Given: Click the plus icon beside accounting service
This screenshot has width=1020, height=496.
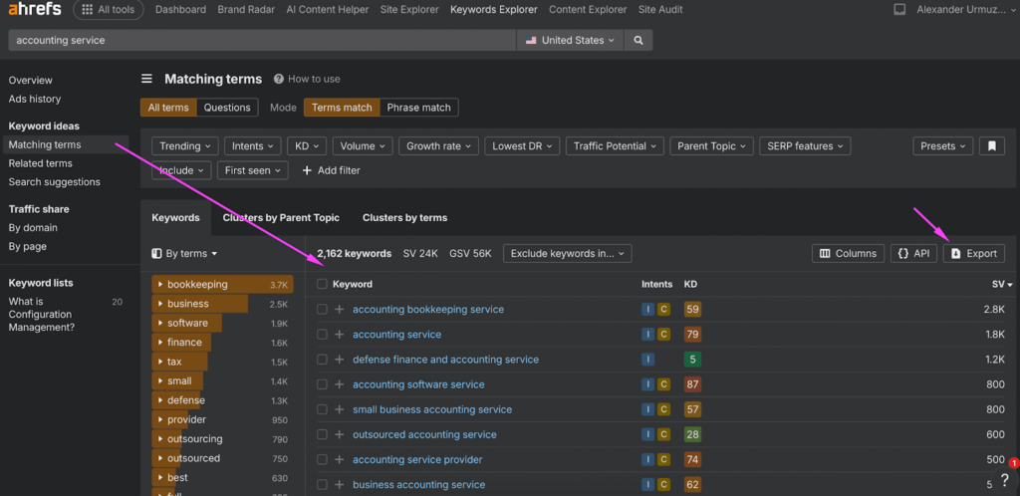Looking at the screenshot, I should pos(339,335).
